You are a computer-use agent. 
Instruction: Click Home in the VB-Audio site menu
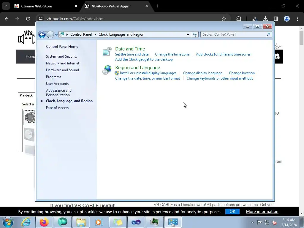(x=30, y=56)
